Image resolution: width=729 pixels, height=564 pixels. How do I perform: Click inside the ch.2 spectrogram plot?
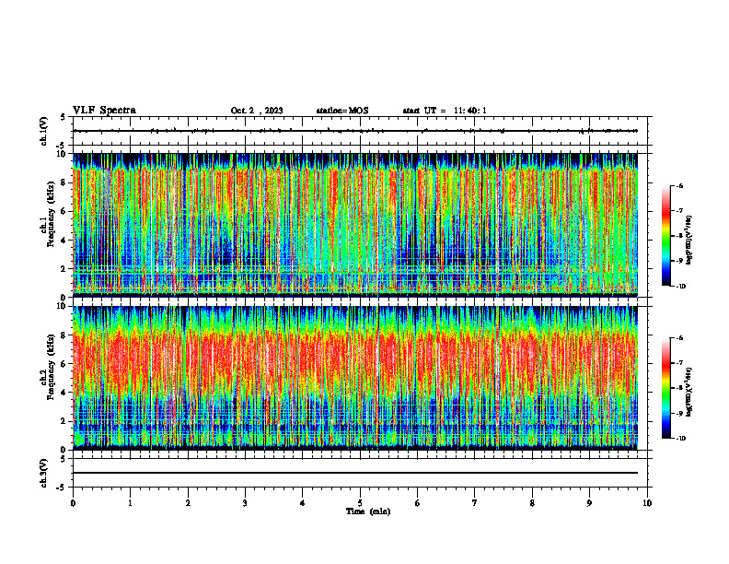click(355, 378)
